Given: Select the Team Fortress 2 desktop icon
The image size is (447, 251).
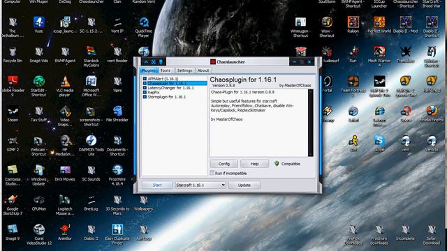Looking at the screenshot, I should (x=353, y=86).
